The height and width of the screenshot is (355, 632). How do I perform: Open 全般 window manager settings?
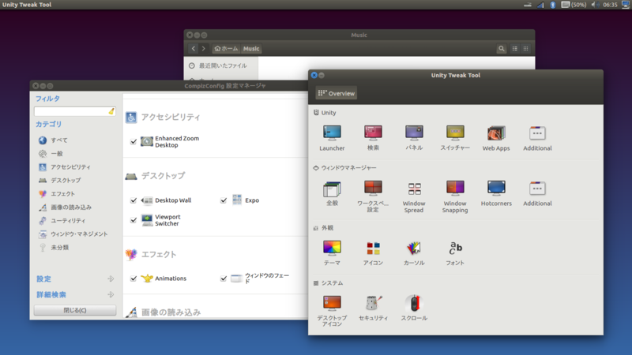tap(332, 193)
